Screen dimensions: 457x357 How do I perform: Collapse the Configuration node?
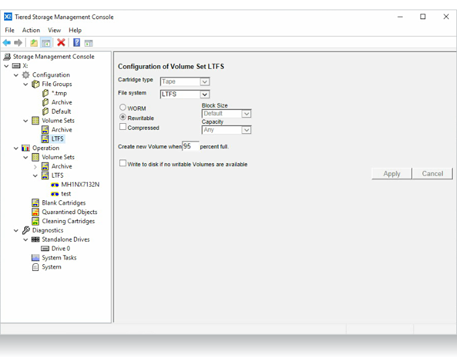16,75
